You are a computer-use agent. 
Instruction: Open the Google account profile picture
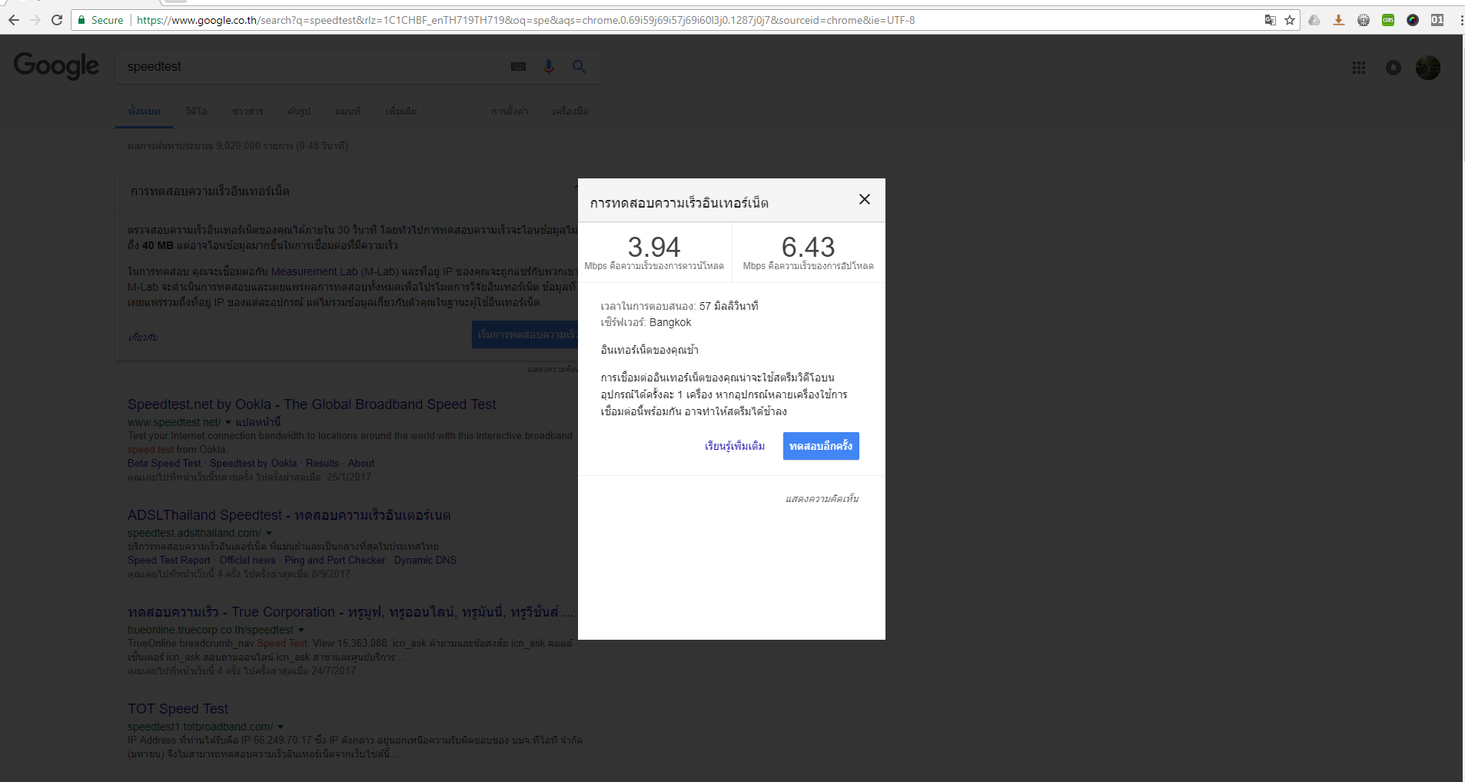(x=1428, y=68)
